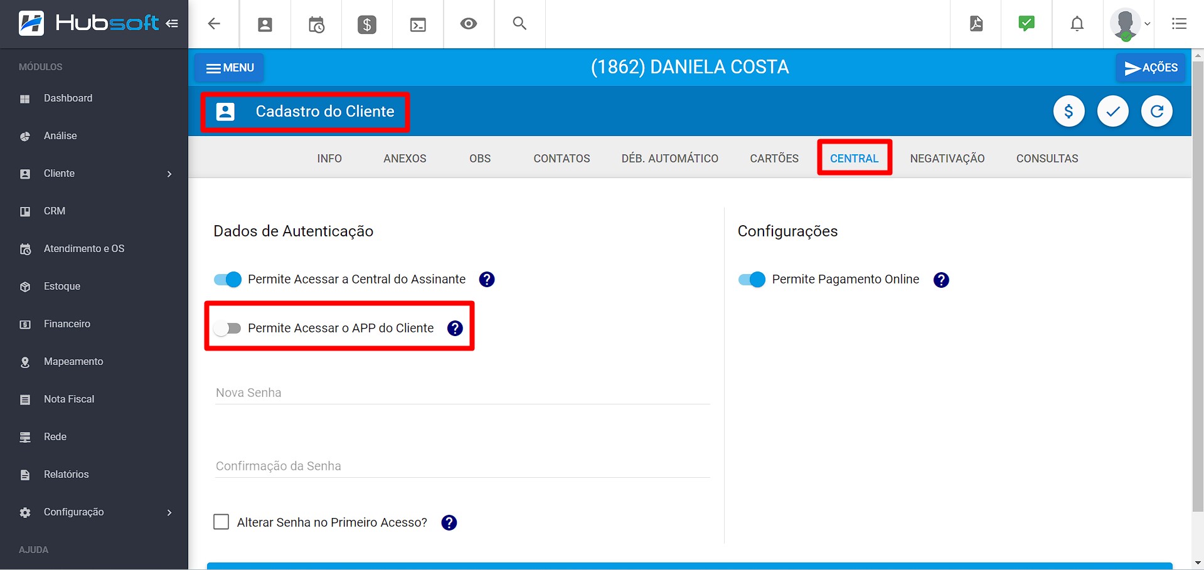Screen dimensions: 1204x570
Task: Open the terminal console icon in toolbar
Action: pos(418,24)
